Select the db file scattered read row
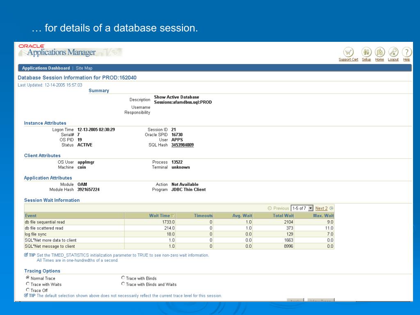 pyautogui.click(x=179, y=228)
